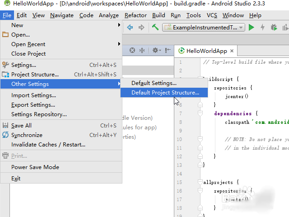Open the View menu
The image size is (289, 217).
coord(38,15)
